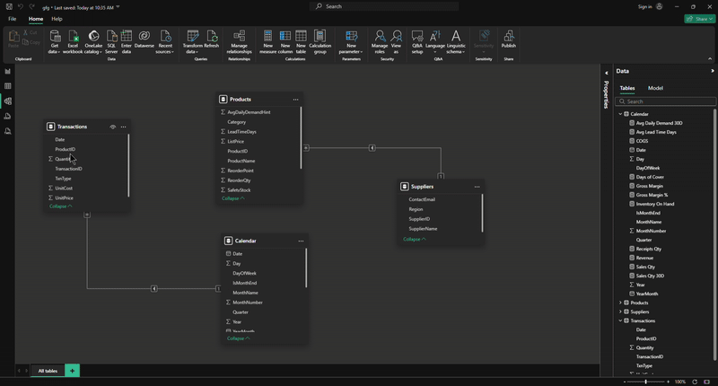This screenshot has width=718, height=386.
Task: Open Products table more options
Action: (x=296, y=100)
